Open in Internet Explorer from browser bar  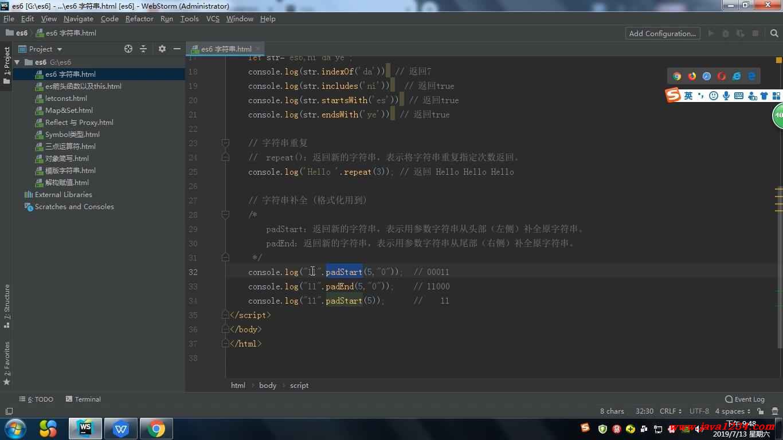[737, 76]
